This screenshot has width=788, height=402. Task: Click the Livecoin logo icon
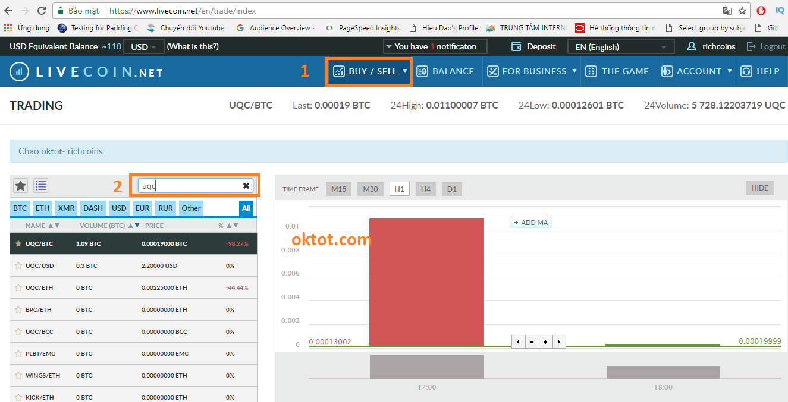point(20,72)
